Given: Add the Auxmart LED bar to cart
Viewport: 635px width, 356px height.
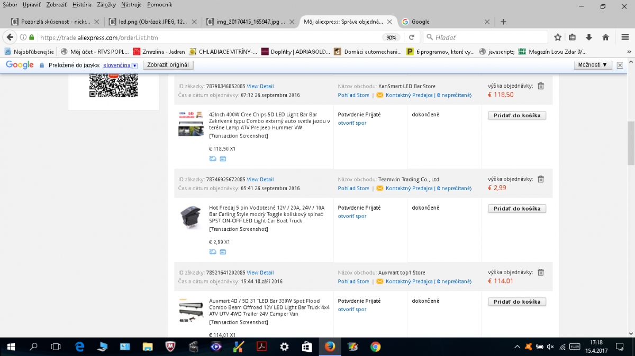Looking at the screenshot, I should (x=516, y=302).
